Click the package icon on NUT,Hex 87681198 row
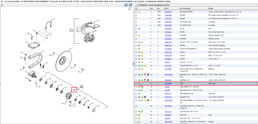This screenshot has width=258, height=124. (x=142, y=42)
